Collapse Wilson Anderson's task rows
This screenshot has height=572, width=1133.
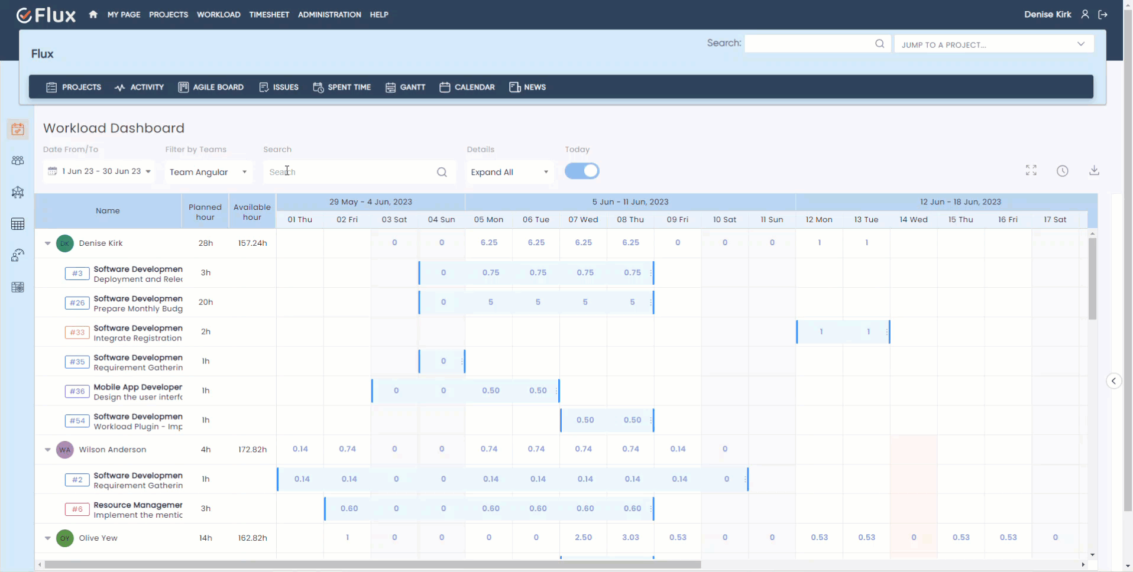48,450
